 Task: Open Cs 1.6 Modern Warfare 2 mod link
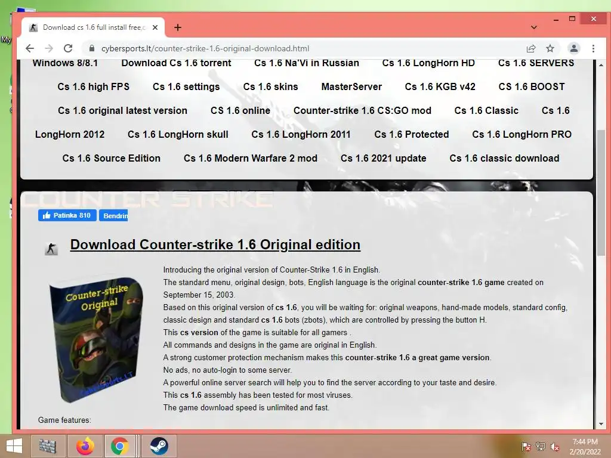pos(251,158)
